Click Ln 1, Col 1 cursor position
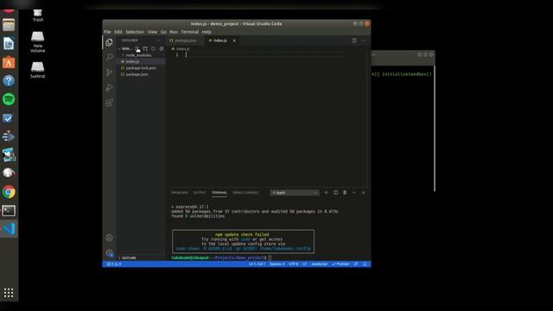553x311 pixels. (257, 264)
